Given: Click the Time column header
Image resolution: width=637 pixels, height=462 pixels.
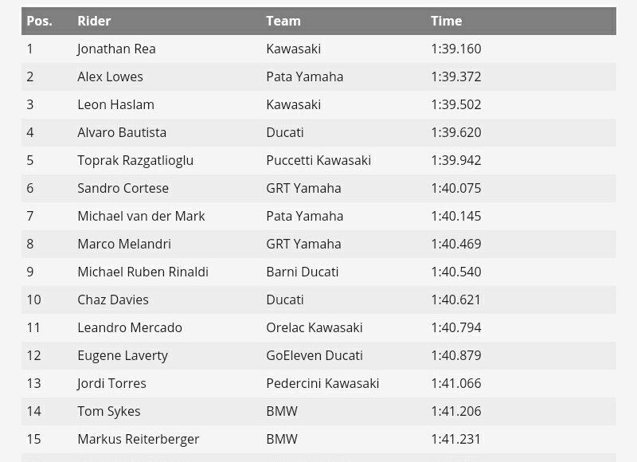Looking at the screenshot, I should coord(446,21).
